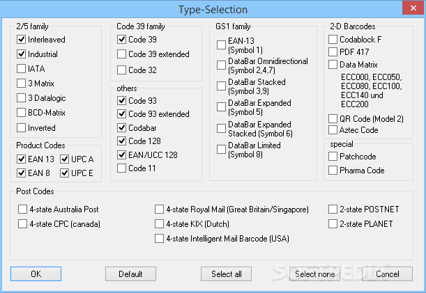The width and height of the screenshot is (426, 293).
Task: Disable the Code 39 checkbox
Action: (122, 40)
